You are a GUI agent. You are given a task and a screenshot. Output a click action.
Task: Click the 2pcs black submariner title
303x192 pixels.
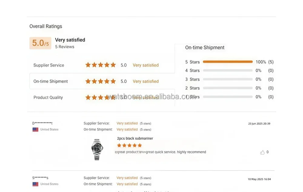[135, 139]
